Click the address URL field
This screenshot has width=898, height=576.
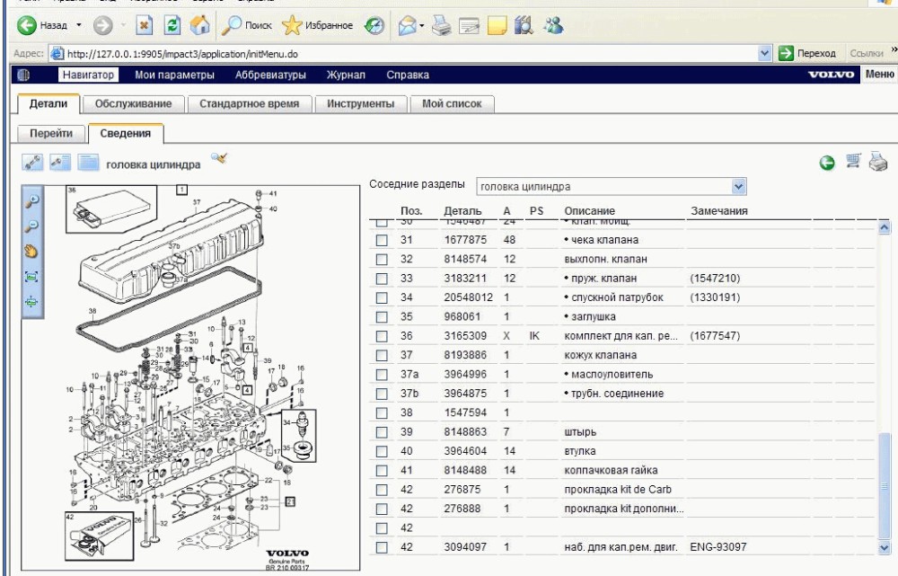(404, 54)
